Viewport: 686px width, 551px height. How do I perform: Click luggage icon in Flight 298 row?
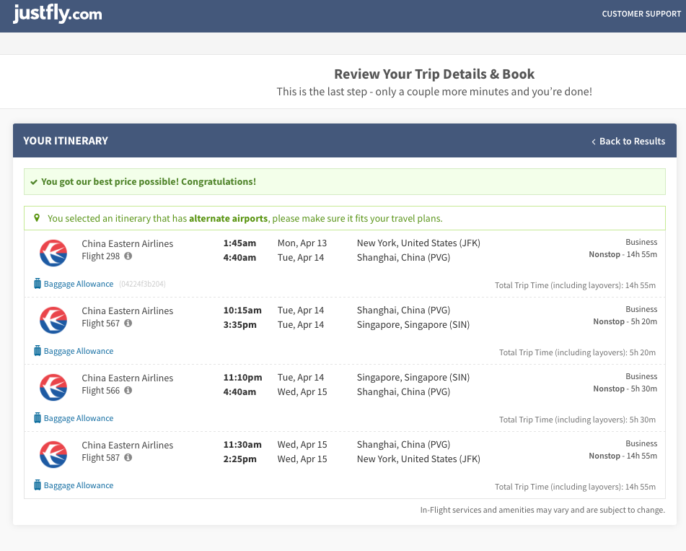(38, 283)
